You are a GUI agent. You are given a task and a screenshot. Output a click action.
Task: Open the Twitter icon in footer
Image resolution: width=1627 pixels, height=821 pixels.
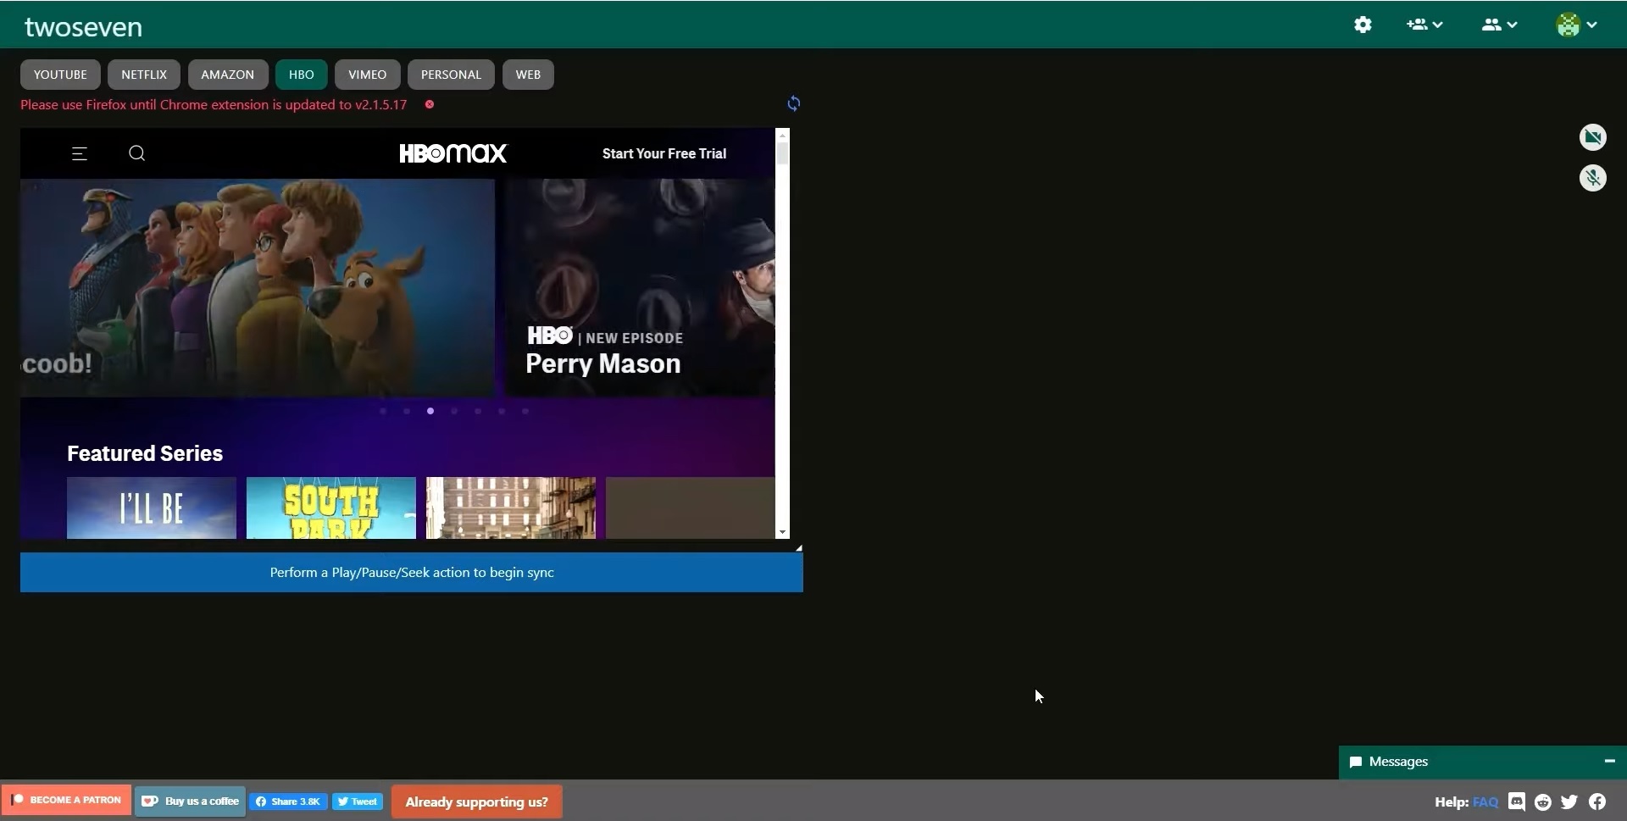(1569, 802)
